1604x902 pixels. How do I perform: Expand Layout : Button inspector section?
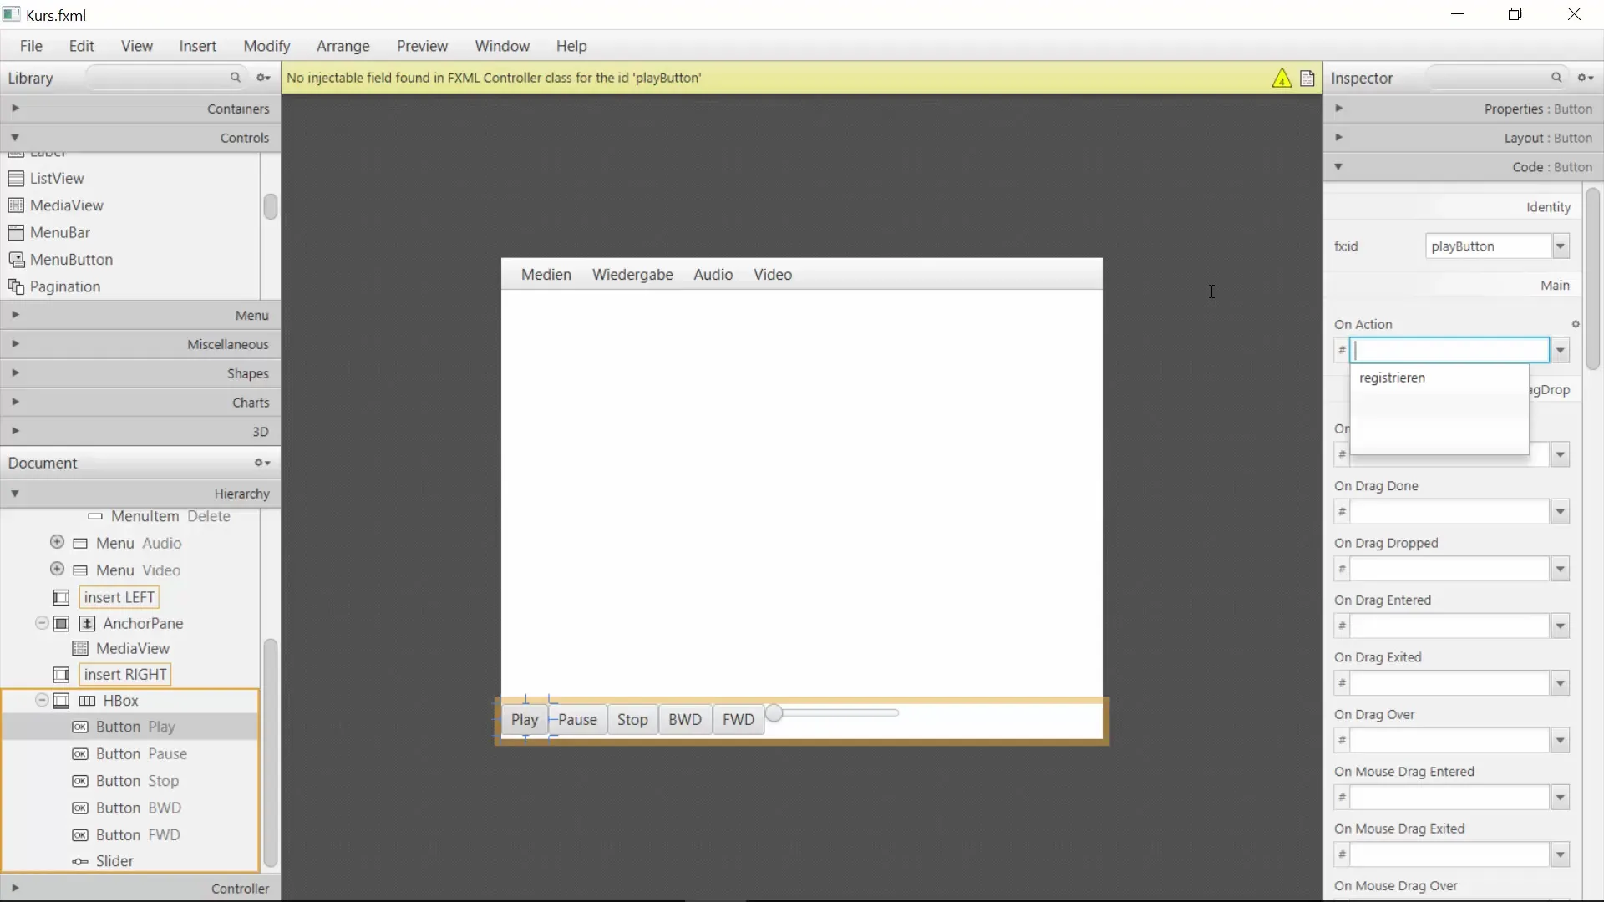1338,138
